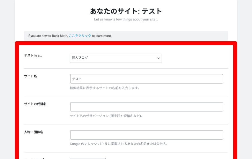This screenshot has height=159, width=252.
Task: Click the テスト is a… field label
Action: [33, 55]
